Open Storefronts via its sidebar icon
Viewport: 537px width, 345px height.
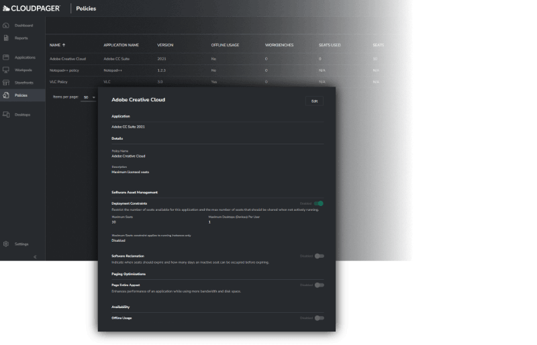6,83
